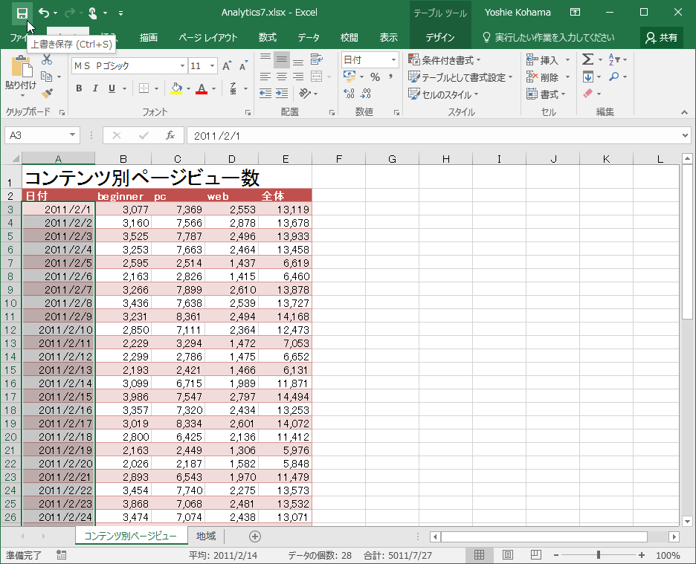
Task: Open the font name dropdown
Action: pos(182,66)
